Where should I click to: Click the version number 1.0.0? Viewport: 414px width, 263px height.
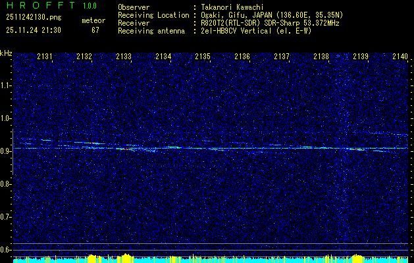click(x=90, y=6)
